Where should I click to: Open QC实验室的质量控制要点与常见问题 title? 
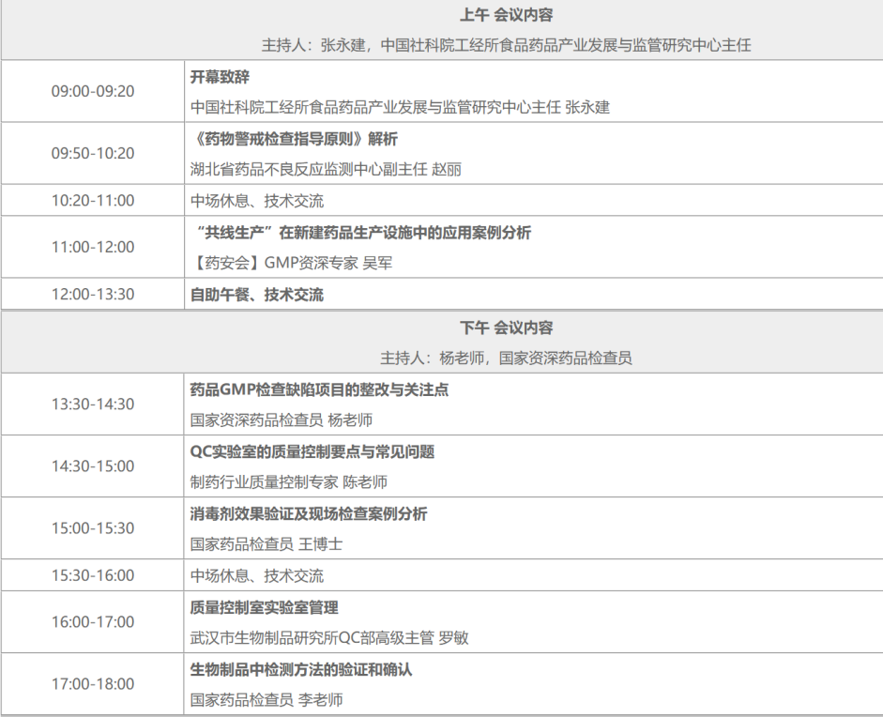(x=312, y=451)
